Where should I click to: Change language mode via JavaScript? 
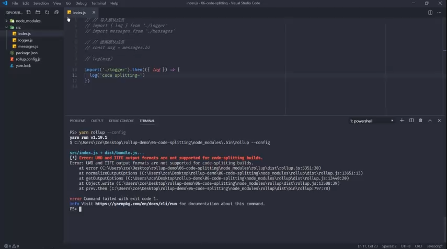pos(435,246)
